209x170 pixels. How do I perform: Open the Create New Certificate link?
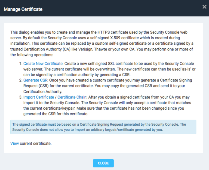(x=43, y=64)
